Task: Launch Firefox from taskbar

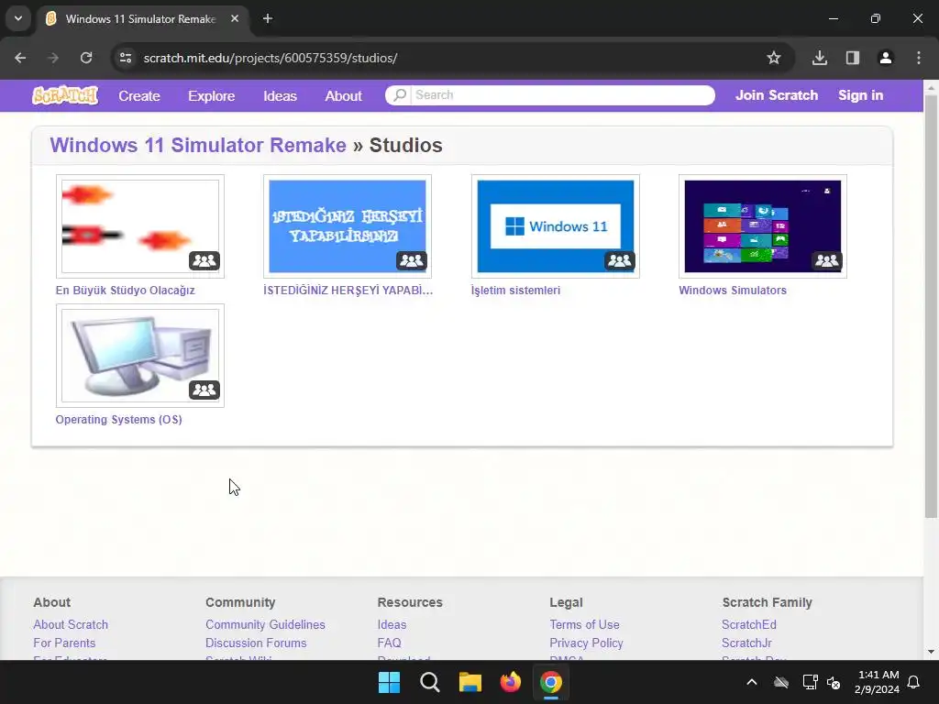Action: coord(510,682)
